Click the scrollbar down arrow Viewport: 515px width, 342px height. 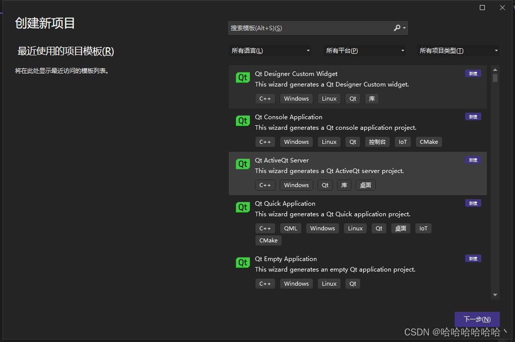click(495, 295)
